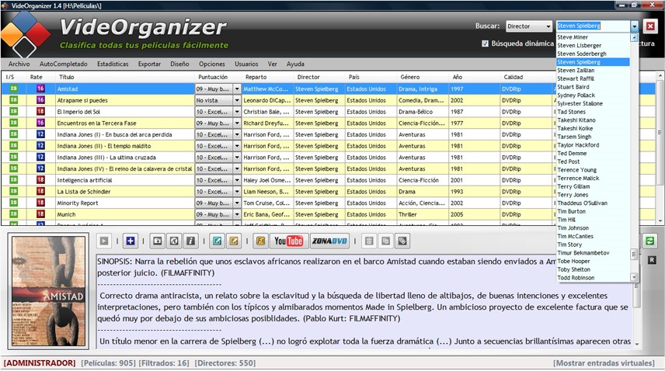The width and height of the screenshot is (665, 371).
Task: Open the Diseño menu
Action: (x=179, y=64)
